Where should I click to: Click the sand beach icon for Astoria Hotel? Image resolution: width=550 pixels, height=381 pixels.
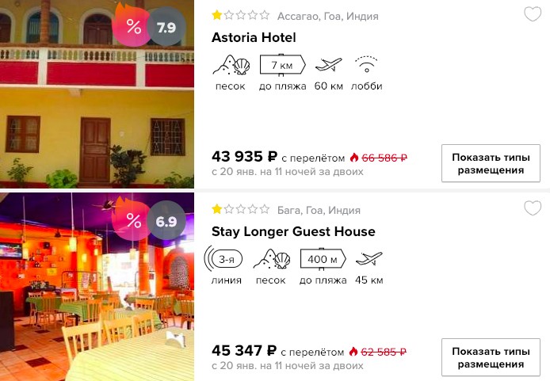click(x=231, y=65)
